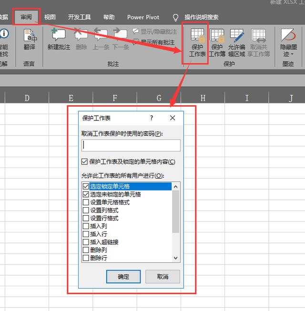Click the help question mark in 保护工作表 dialog
Image resolution: width=305 pixels, height=311 pixels.
click(x=152, y=118)
